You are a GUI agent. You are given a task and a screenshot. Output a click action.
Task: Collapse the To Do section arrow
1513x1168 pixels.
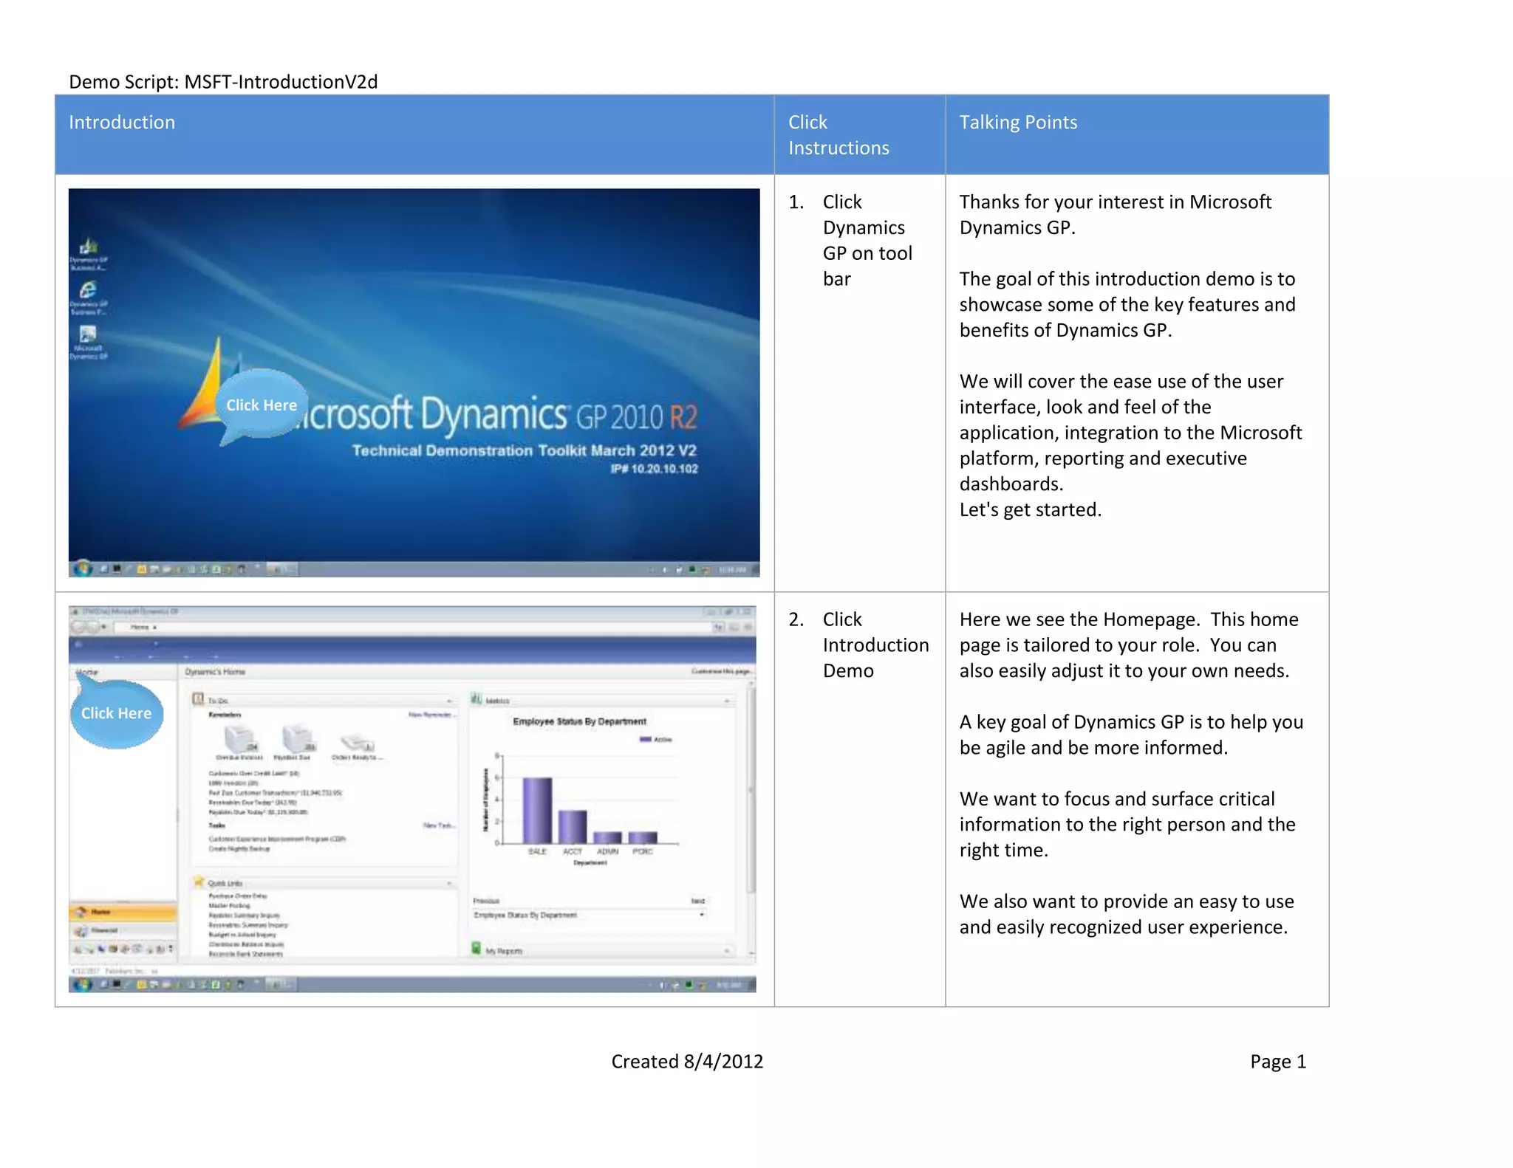pyautogui.click(x=449, y=701)
